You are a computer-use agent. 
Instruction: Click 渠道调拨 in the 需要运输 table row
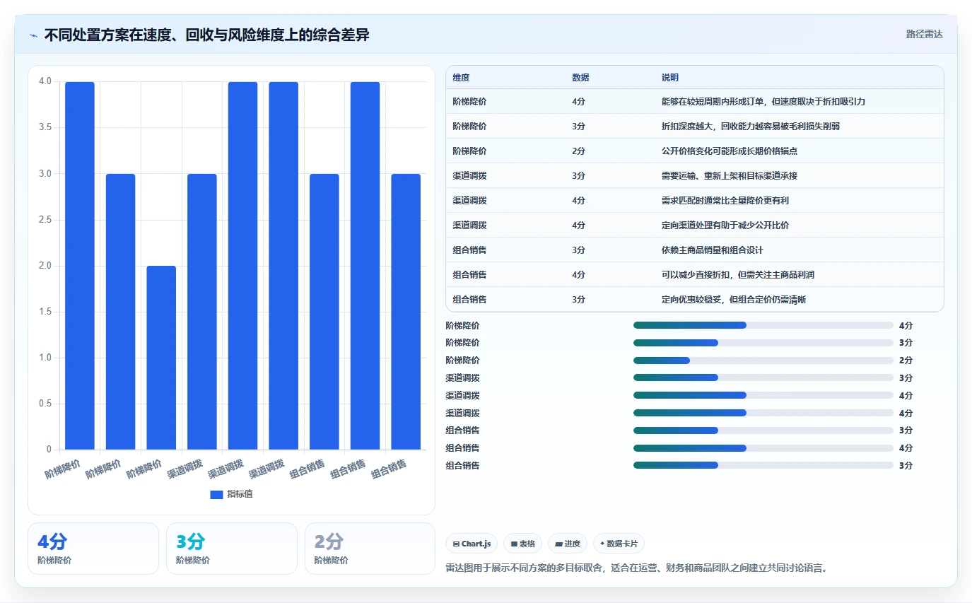point(469,176)
